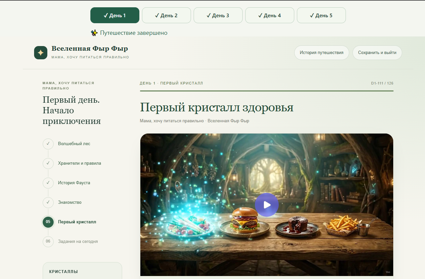
Task: Open the Знакомство step
Action: [70, 202]
